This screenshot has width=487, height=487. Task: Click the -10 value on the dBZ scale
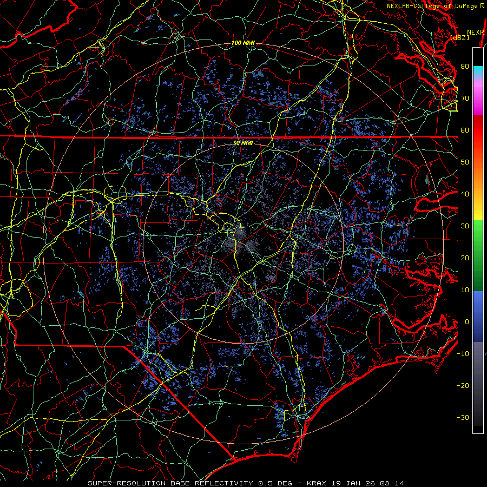pos(463,354)
